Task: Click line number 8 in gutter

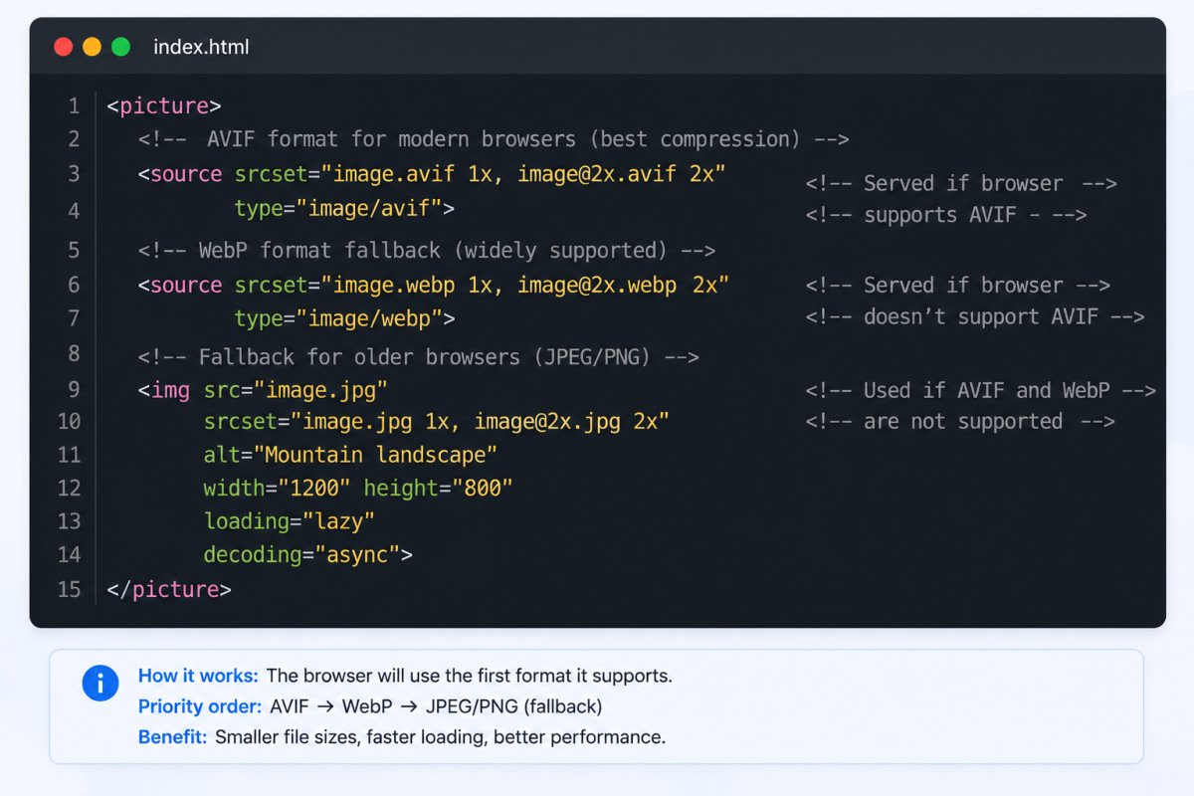Action: [x=74, y=353]
